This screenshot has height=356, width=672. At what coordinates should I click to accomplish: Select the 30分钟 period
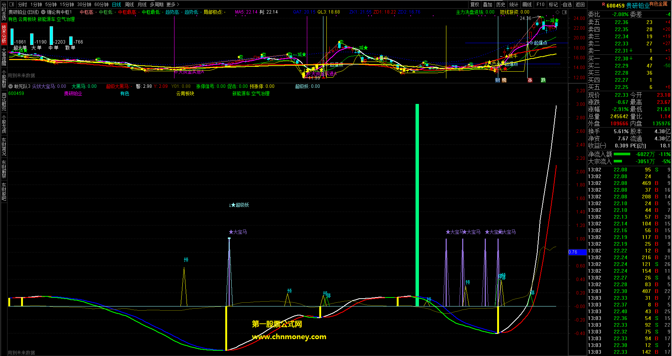click(84, 5)
